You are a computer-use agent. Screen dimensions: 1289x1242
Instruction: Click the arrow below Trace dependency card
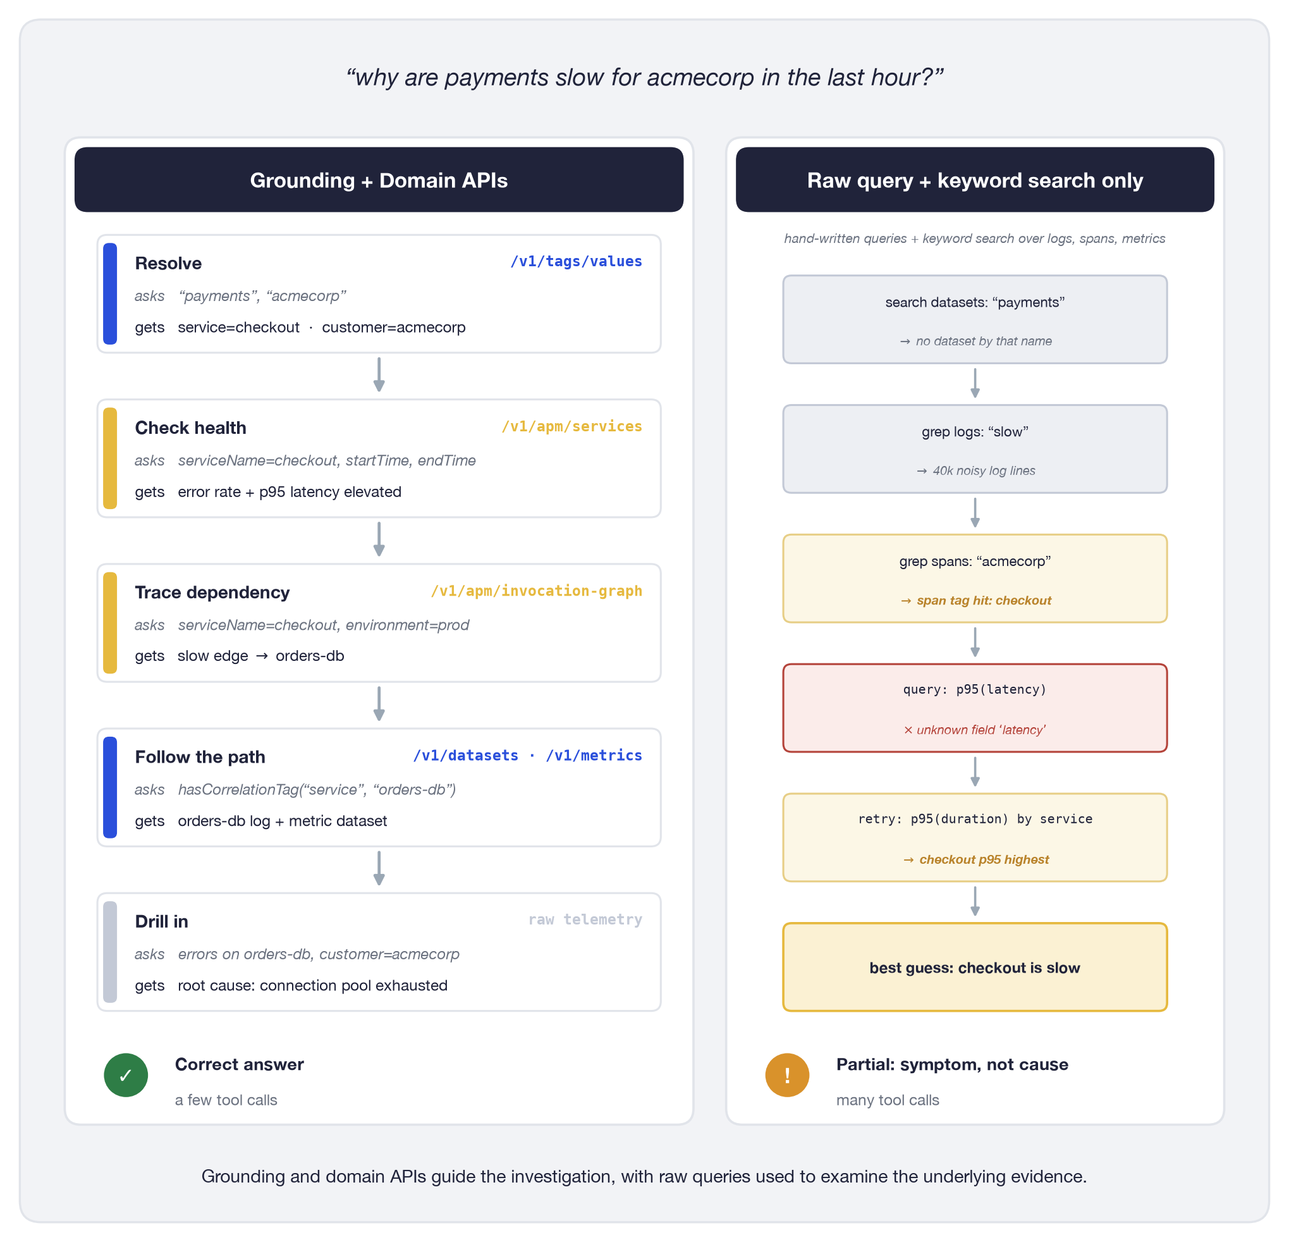point(379,704)
